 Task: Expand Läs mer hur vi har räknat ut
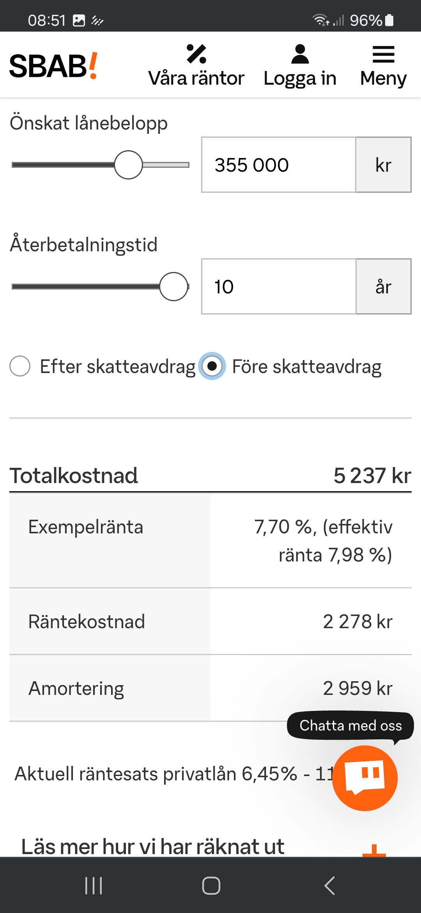pos(153,847)
